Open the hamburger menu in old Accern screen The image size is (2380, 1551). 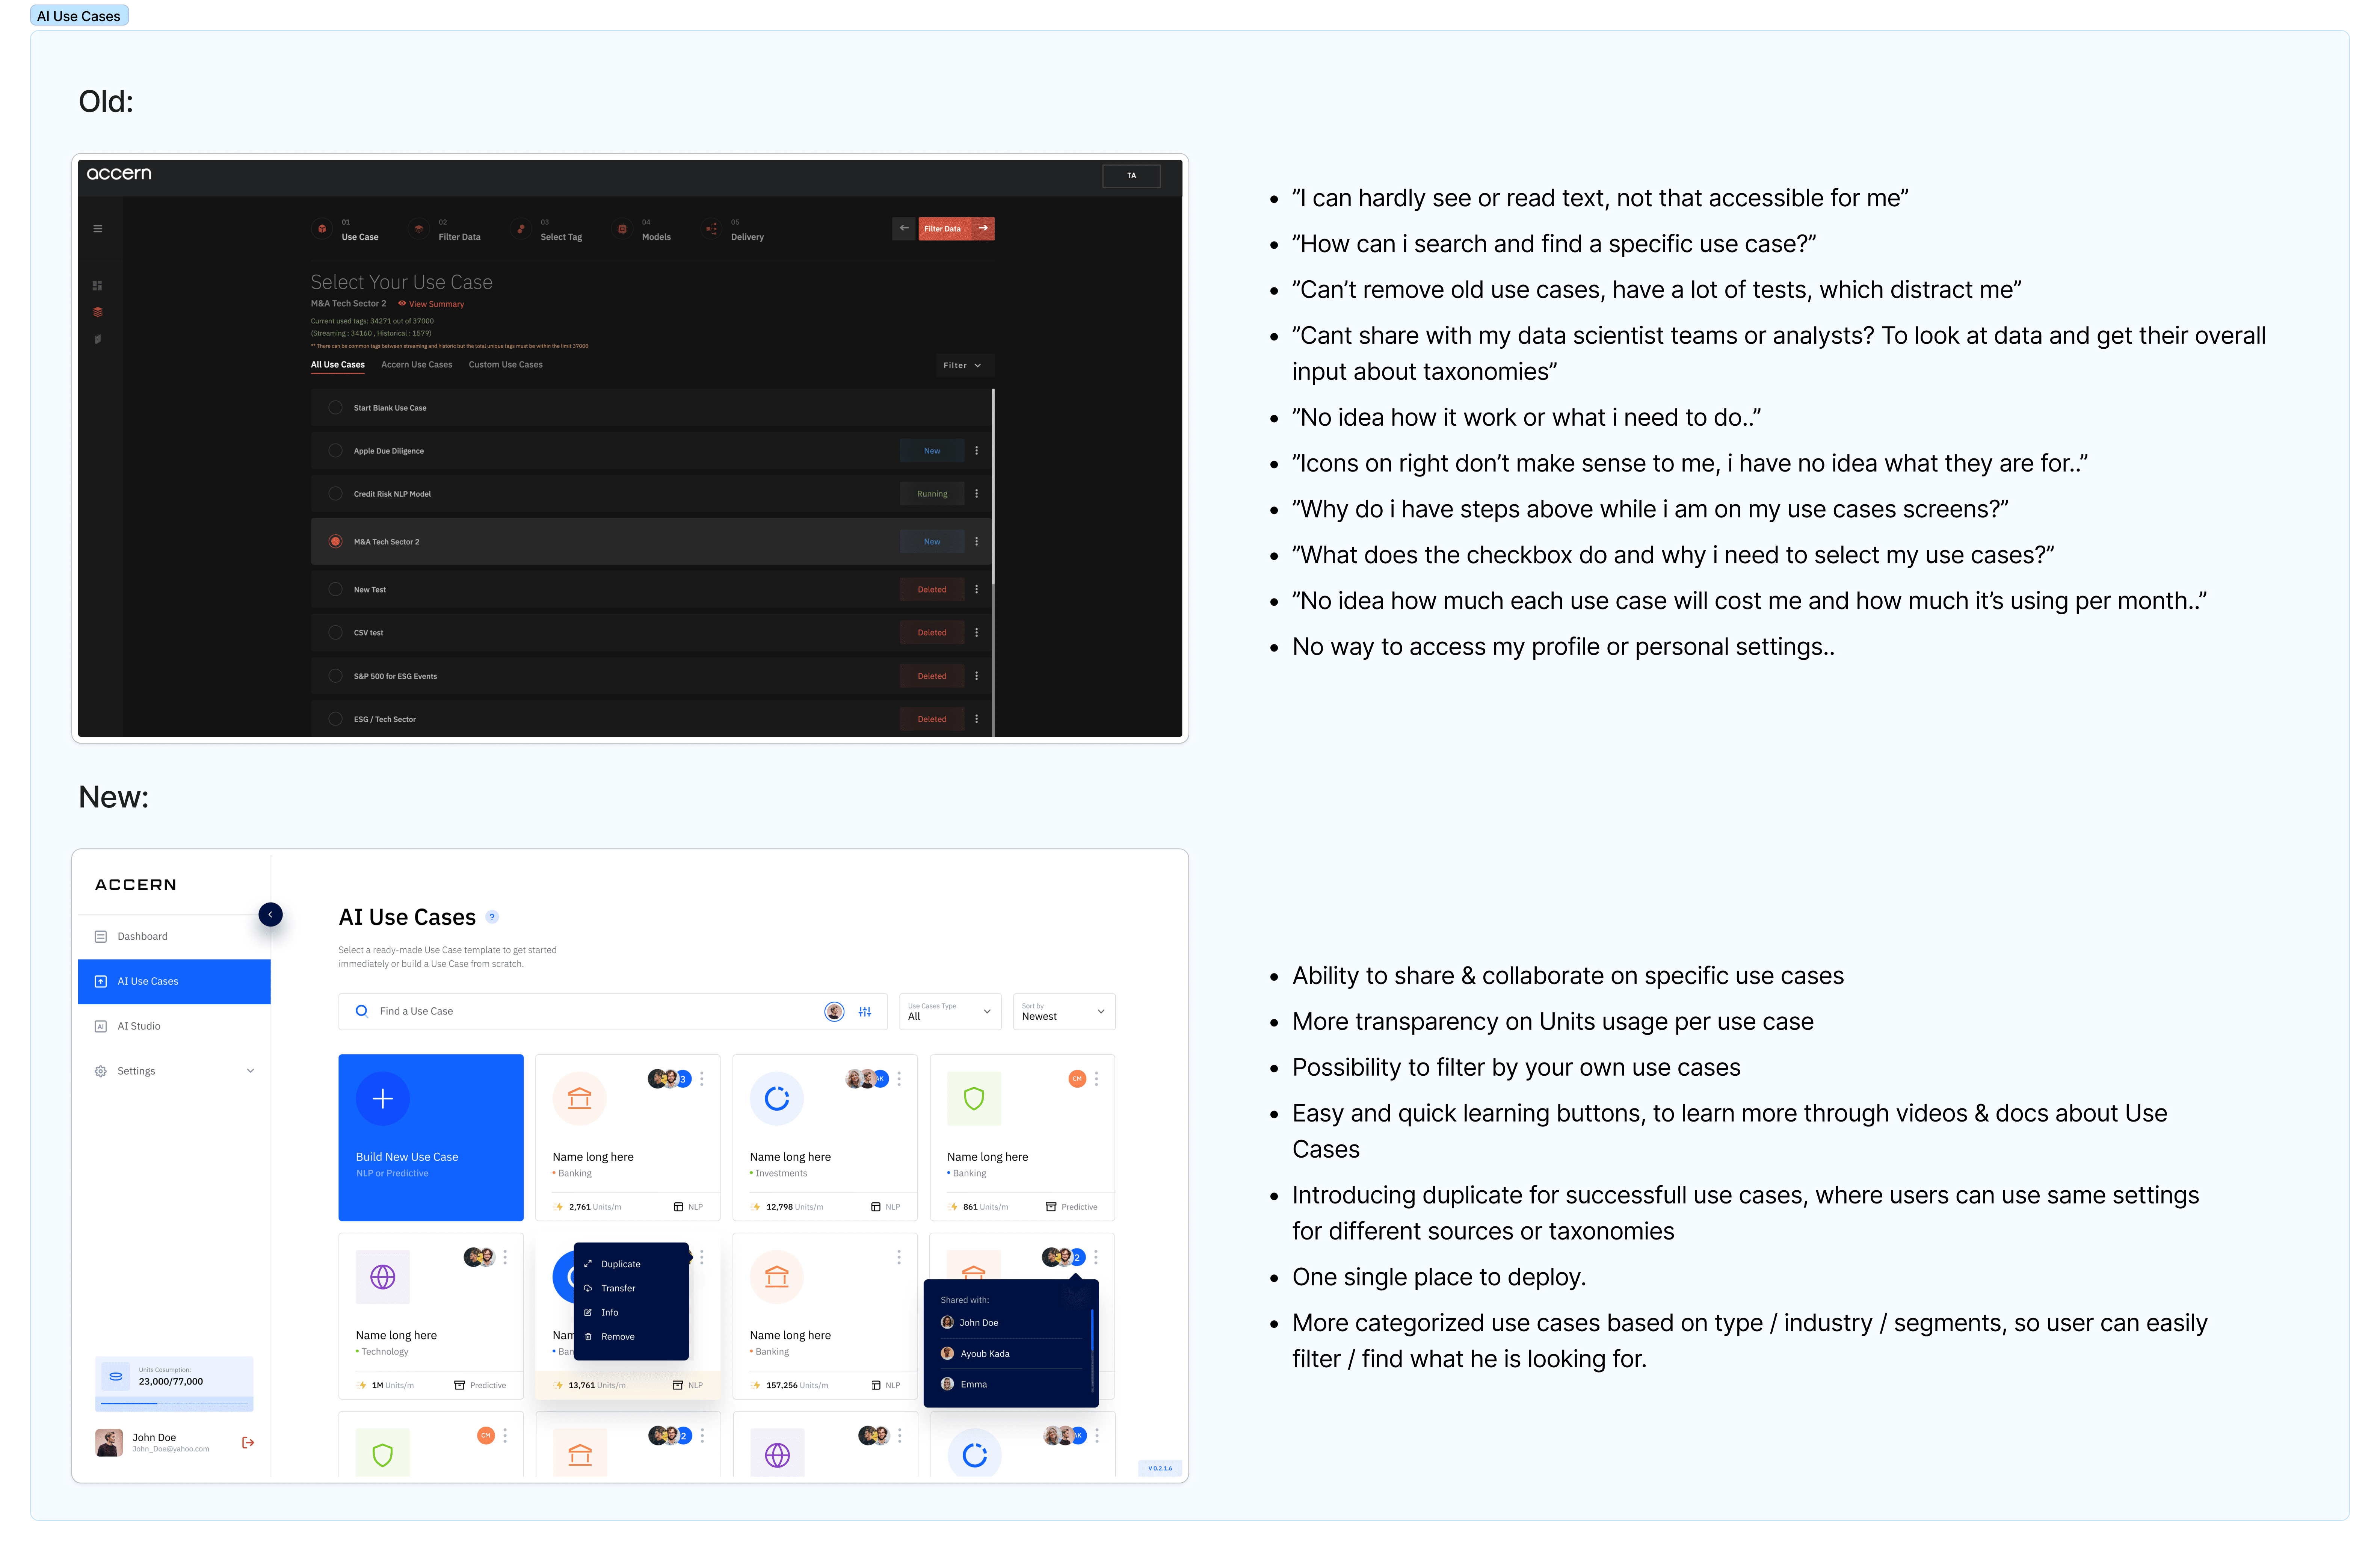click(x=98, y=229)
